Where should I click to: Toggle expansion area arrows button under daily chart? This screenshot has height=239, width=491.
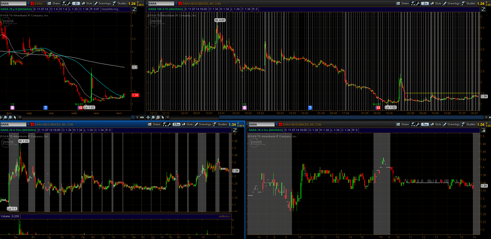coord(142,117)
